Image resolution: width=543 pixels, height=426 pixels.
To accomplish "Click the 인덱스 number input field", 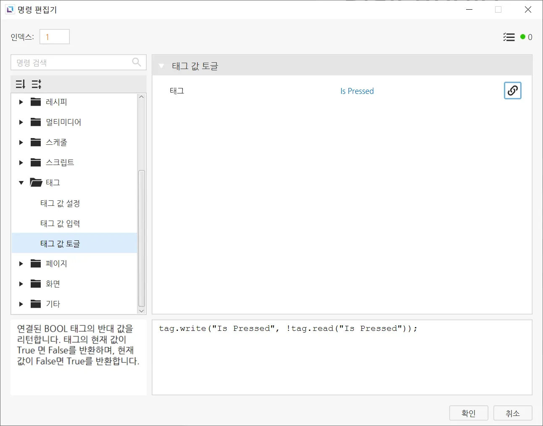I will pos(55,37).
